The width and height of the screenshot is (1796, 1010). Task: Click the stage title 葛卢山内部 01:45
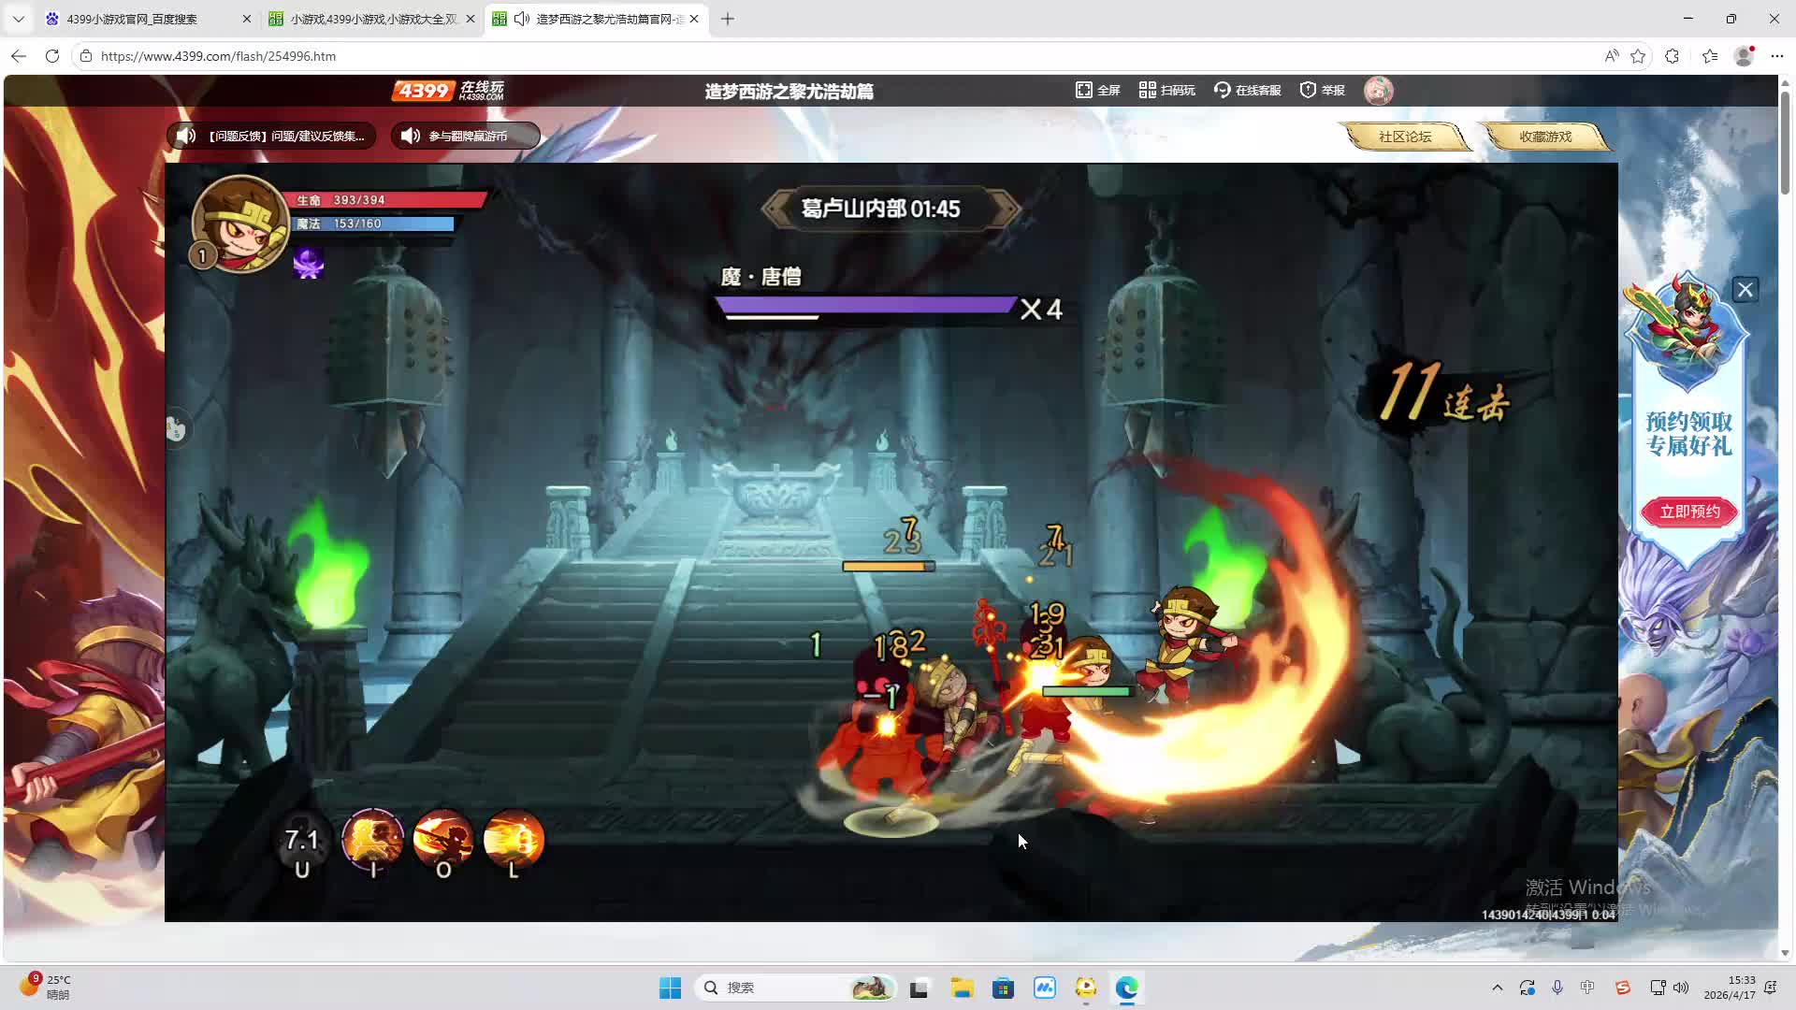(x=880, y=209)
